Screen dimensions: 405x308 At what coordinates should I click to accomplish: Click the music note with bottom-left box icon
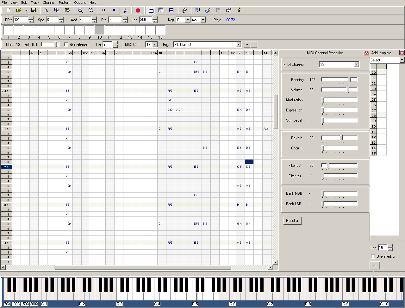(208, 10)
